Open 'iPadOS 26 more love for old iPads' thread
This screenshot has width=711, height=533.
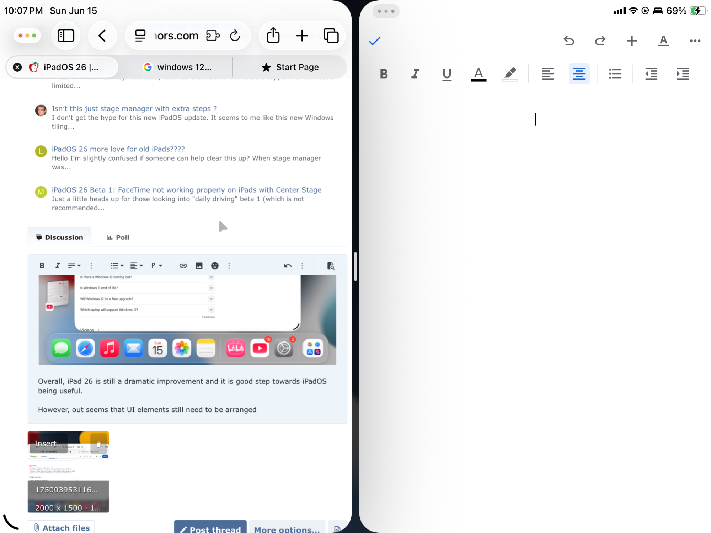tap(118, 149)
